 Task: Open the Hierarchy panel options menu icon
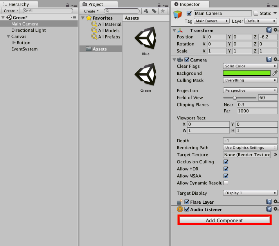pos(74,5)
